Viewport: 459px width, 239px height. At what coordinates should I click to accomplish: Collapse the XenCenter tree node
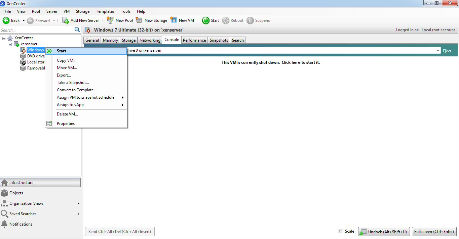(4, 38)
